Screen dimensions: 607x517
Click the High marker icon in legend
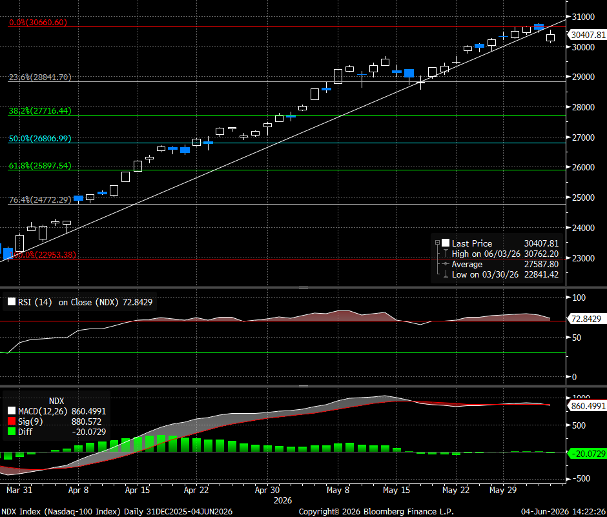click(x=446, y=254)
